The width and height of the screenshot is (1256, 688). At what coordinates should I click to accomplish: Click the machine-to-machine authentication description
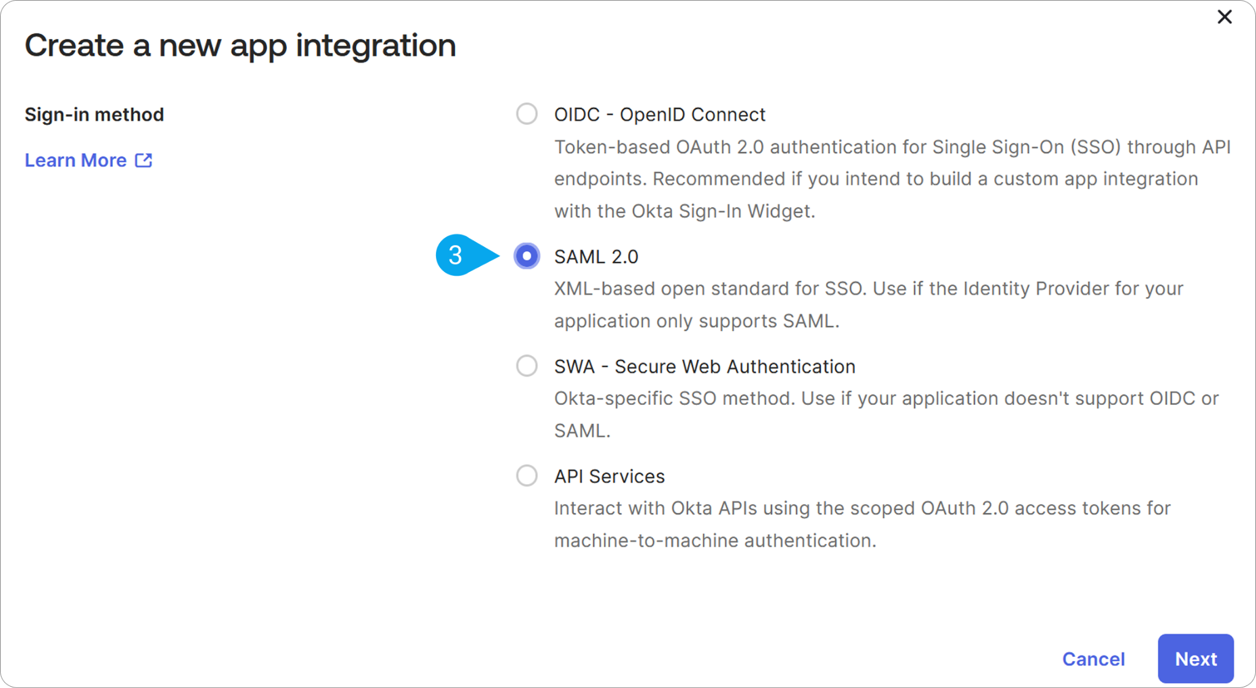point(862,524)
